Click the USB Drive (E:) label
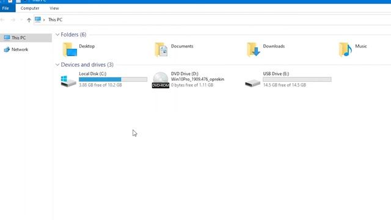The image size is (391, 220). pyautogui.click(x=276, y=73)
